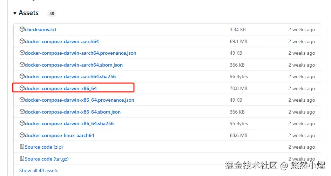Open docker-compose-darwin-x86_64.sha256 link

coord(69,123)
